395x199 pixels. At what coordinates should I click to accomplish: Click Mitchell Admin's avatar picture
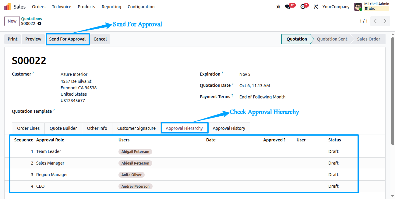point(358,7)
